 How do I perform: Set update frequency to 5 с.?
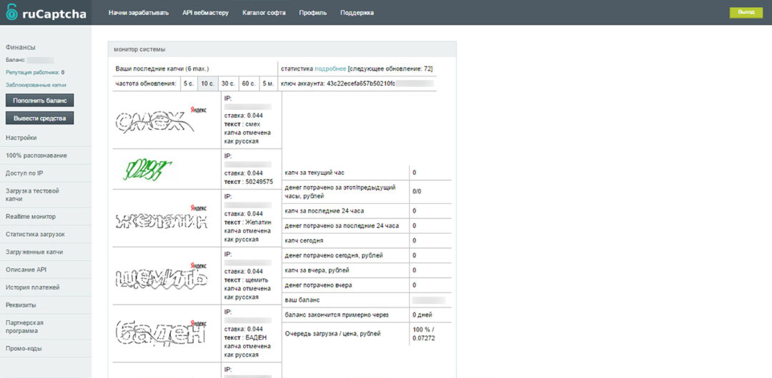pos(189,83)
